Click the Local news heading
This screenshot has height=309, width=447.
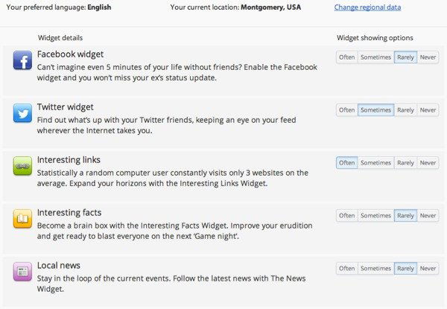tap(59, 266)
